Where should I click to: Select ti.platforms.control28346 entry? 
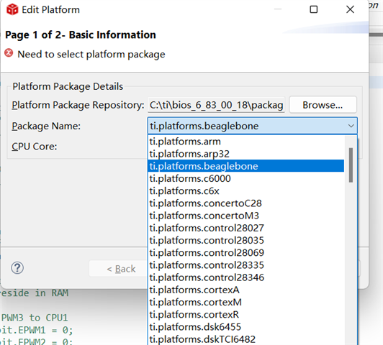coord(246,277)
